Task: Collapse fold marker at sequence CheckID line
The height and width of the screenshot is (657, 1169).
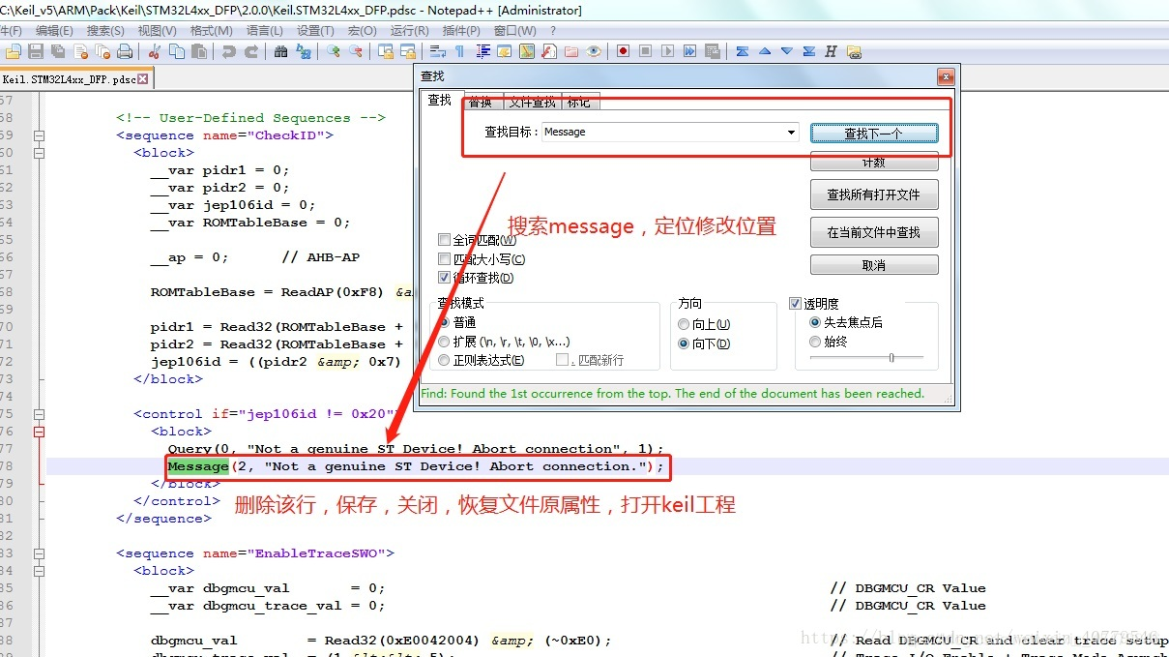Action: tap(40, 135)
